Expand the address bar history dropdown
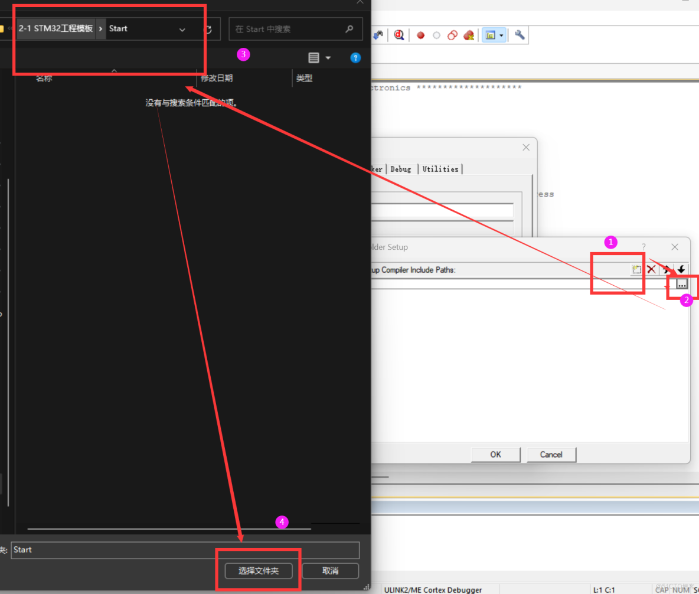Screen dimensions: 699x594 pyautogui.click(x=182, y=30)
